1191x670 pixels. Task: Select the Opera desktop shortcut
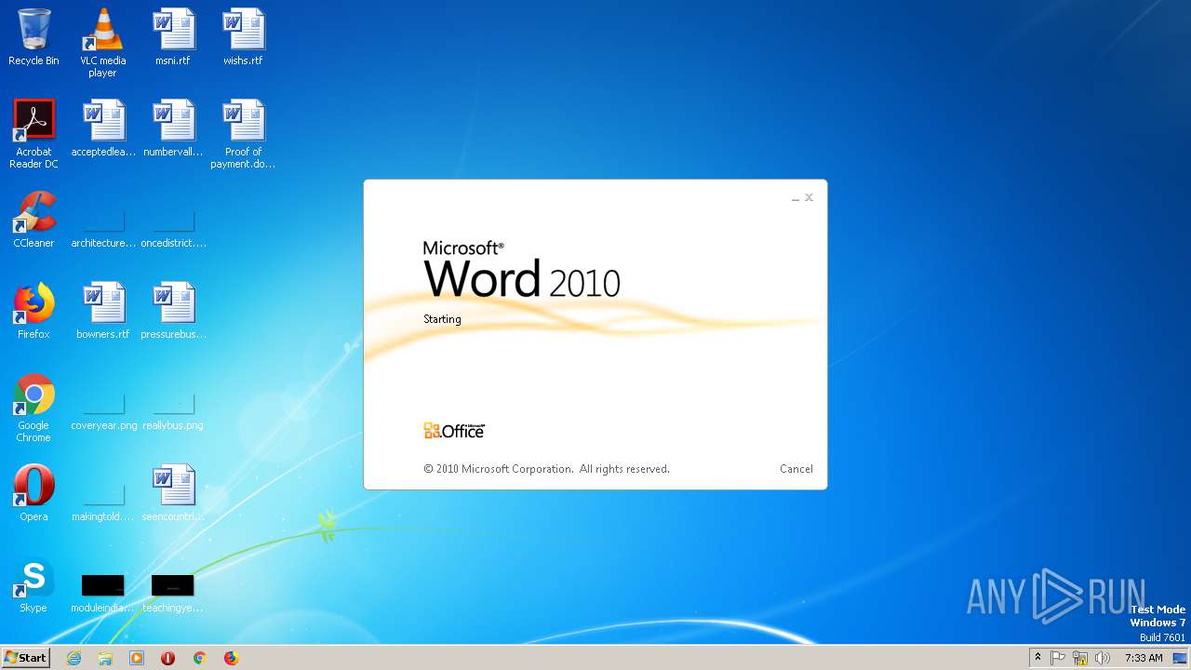click(x=33, y=493)
